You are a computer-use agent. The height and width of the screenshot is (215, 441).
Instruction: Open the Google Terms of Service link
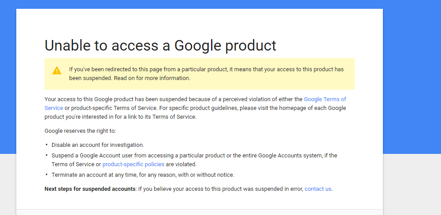click(x=325, y=99)
